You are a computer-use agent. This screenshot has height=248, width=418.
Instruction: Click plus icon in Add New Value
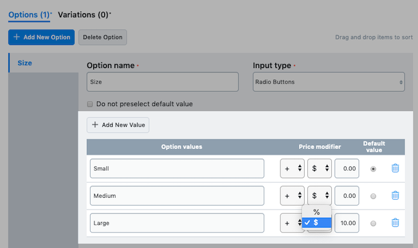(x=95, y=125)
